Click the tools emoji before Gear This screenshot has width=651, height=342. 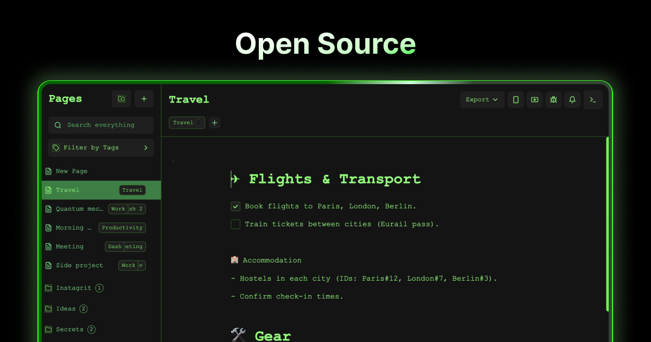(x=239, y=335)
